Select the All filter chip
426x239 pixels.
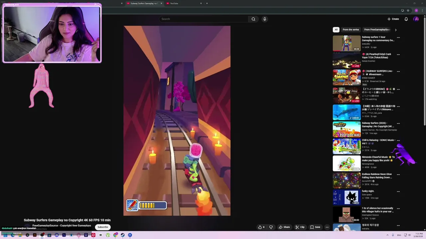(x=336, y=30)
